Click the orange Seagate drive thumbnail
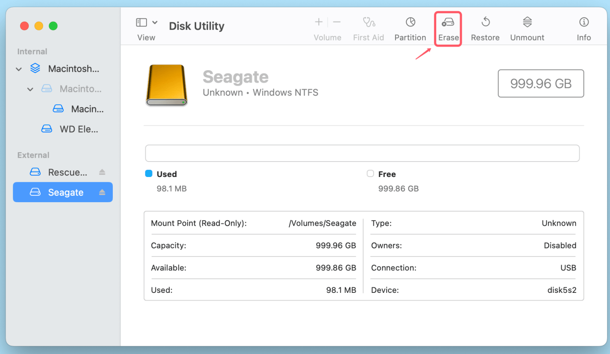 tap(167, 85)
